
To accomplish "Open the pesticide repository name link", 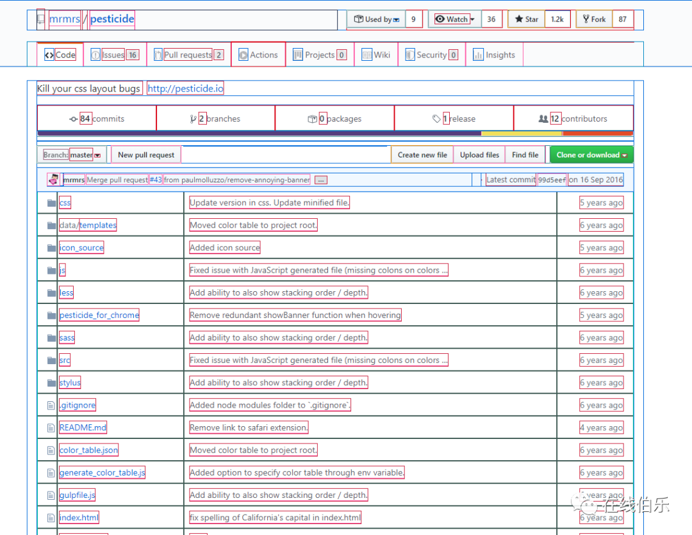I will tap(112, 19).
